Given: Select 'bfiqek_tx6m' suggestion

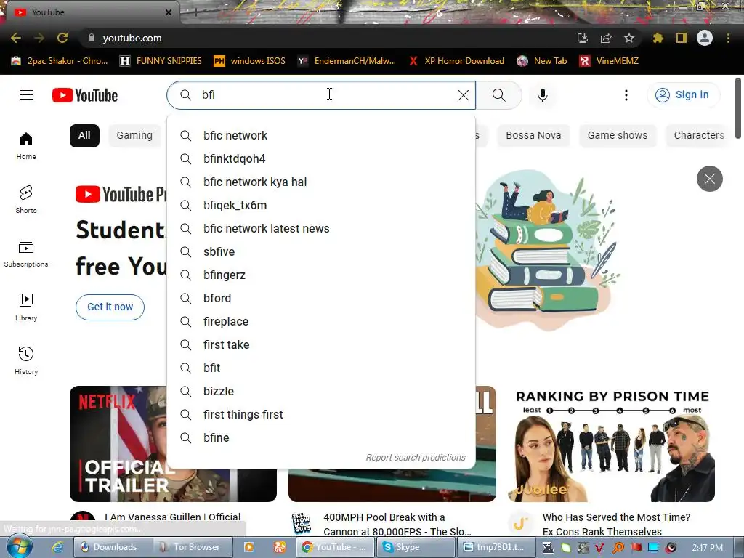Looking at the screenshot, I should click(x=321, y=205).
